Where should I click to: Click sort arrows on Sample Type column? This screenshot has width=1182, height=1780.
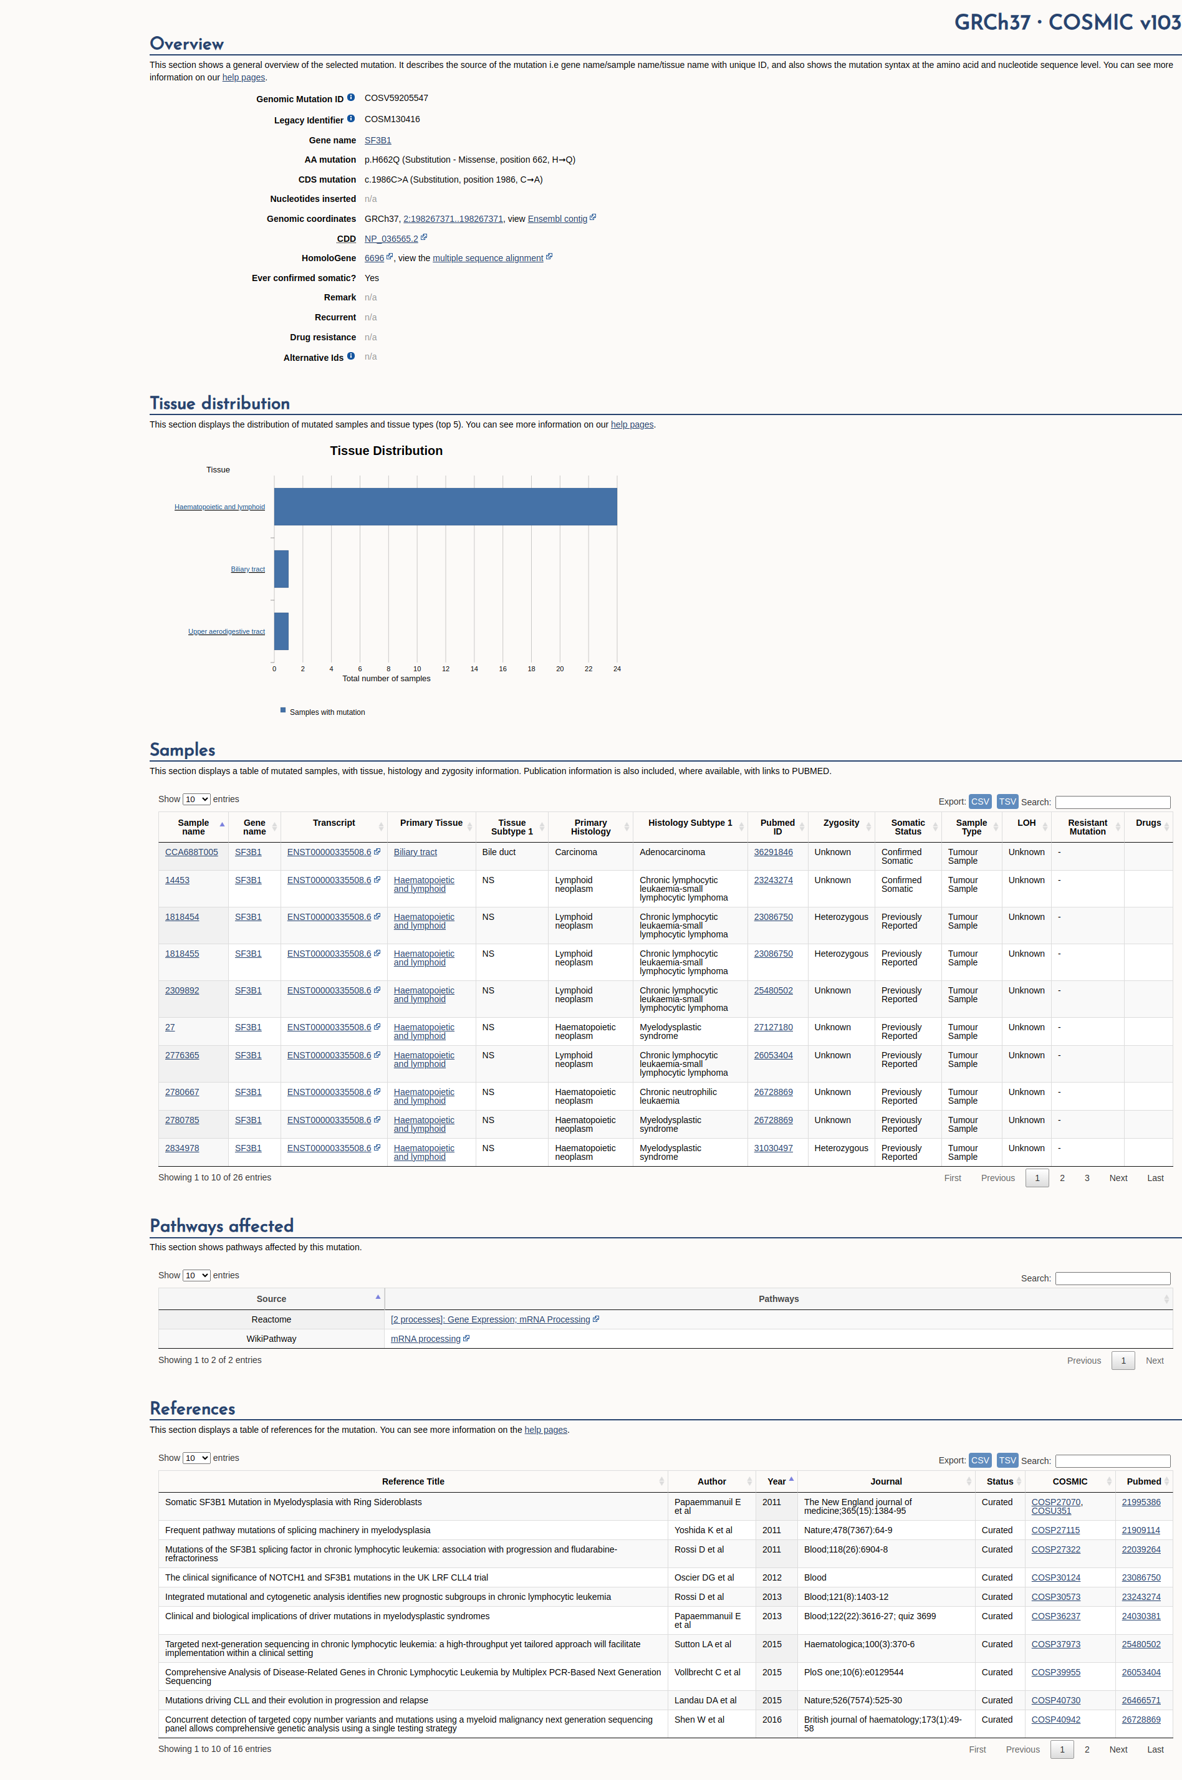(x=996, y=826)
